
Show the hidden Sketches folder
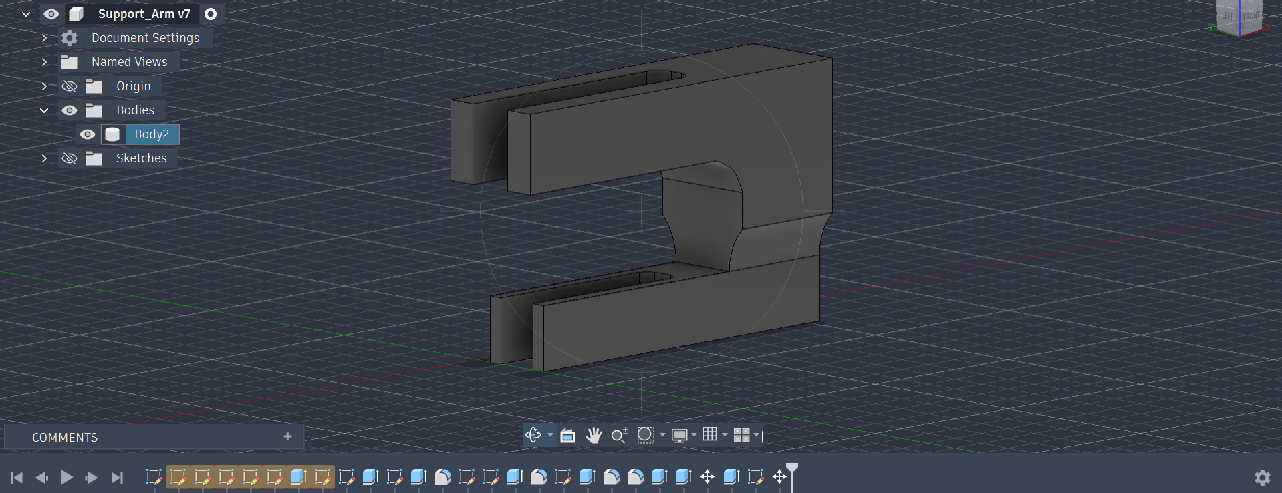(x=70, y=158)
